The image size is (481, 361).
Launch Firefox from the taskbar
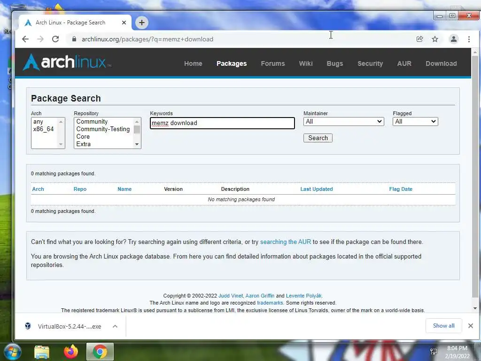click(71, 352)
